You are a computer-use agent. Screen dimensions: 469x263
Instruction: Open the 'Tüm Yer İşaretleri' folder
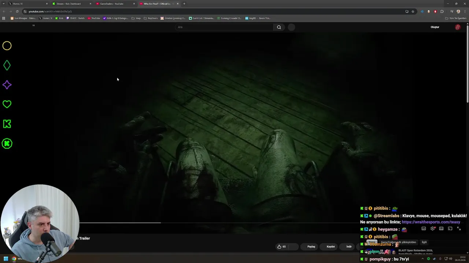click(x=456, y=18)
